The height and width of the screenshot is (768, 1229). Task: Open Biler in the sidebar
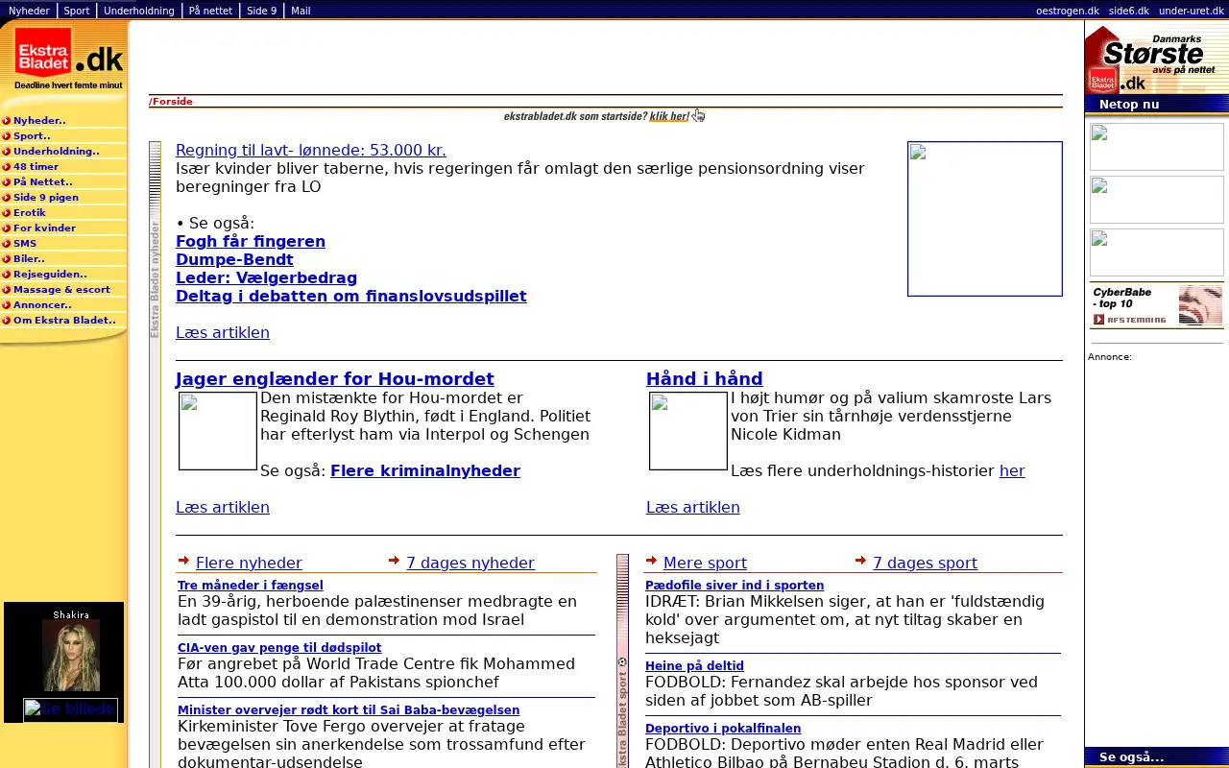coord(29,259)
